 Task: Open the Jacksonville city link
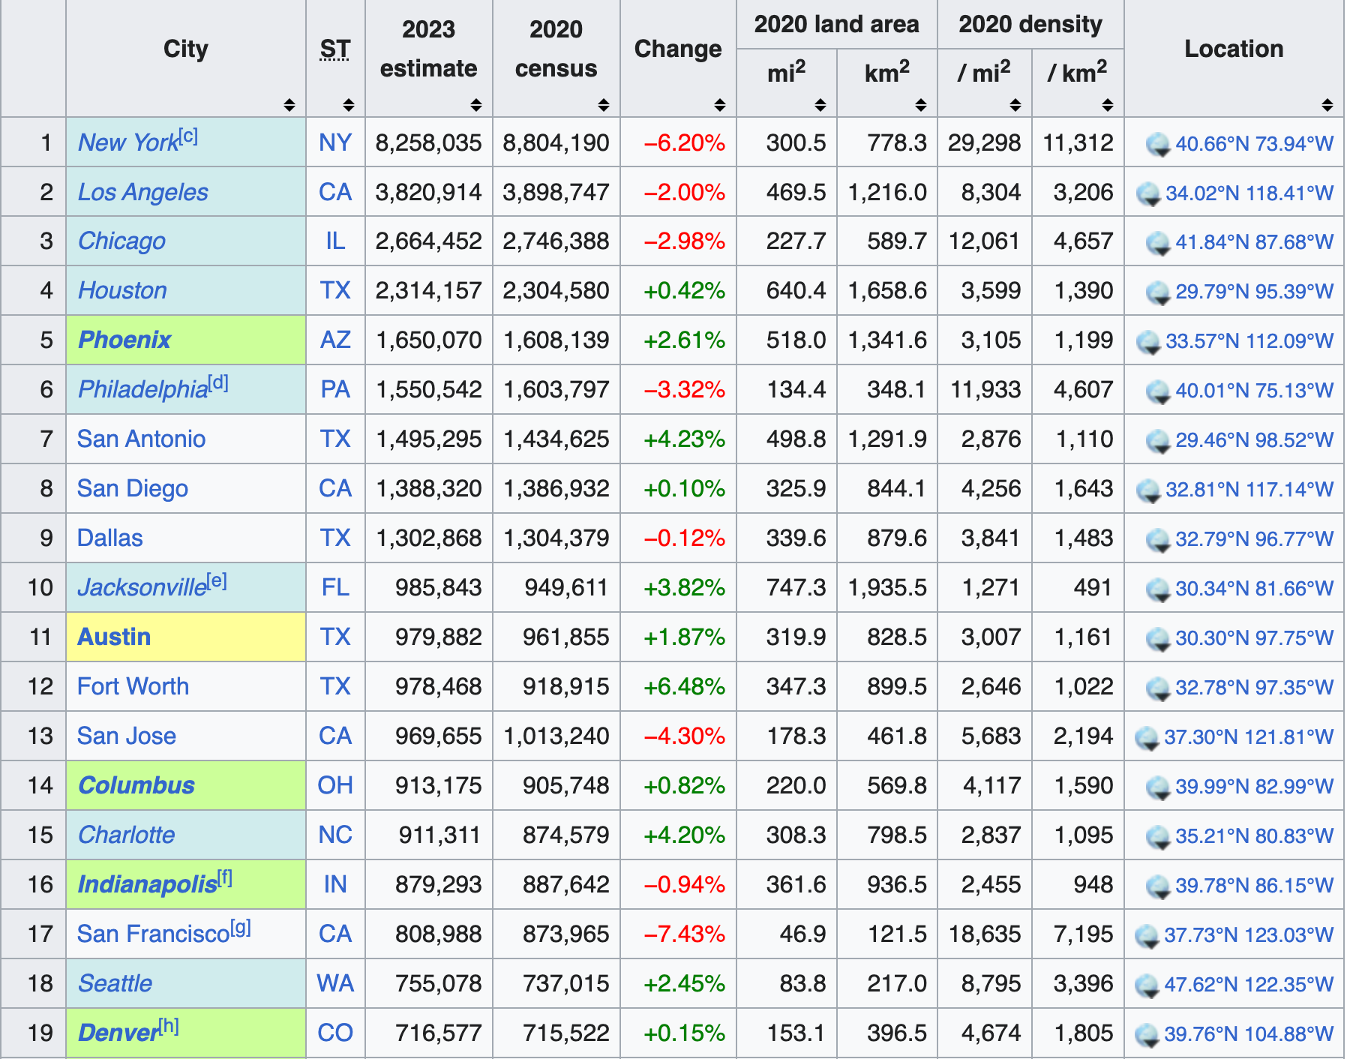click(x=142, y=587)
